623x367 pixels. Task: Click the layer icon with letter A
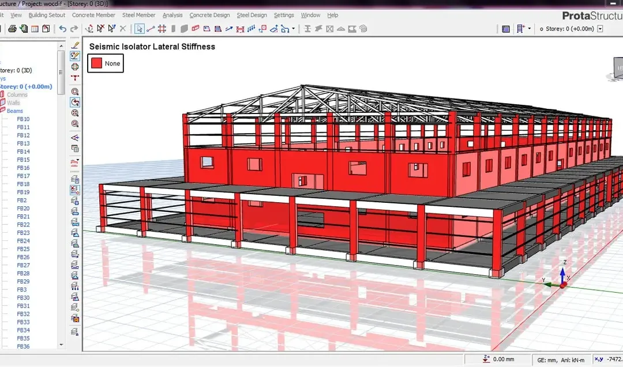(x=74, y=332)
